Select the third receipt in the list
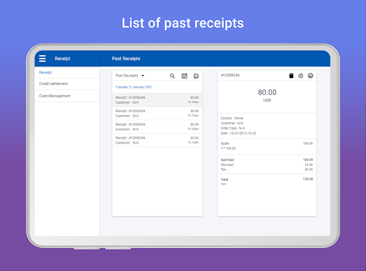This screenshot has width=366, height=271. (x=157, y=127)
